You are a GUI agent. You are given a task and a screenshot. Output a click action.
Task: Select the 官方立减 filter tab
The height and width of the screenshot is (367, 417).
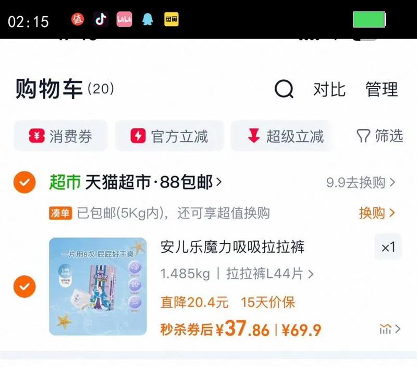click(169, 136)
